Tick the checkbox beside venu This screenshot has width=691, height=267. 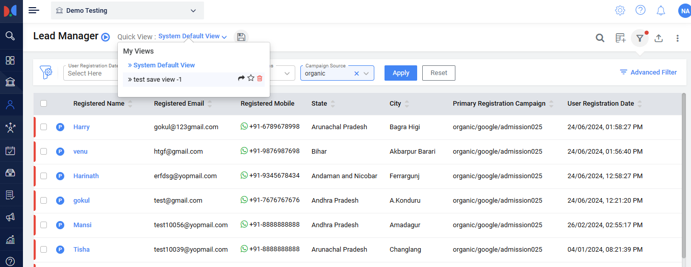click(44, 152)
